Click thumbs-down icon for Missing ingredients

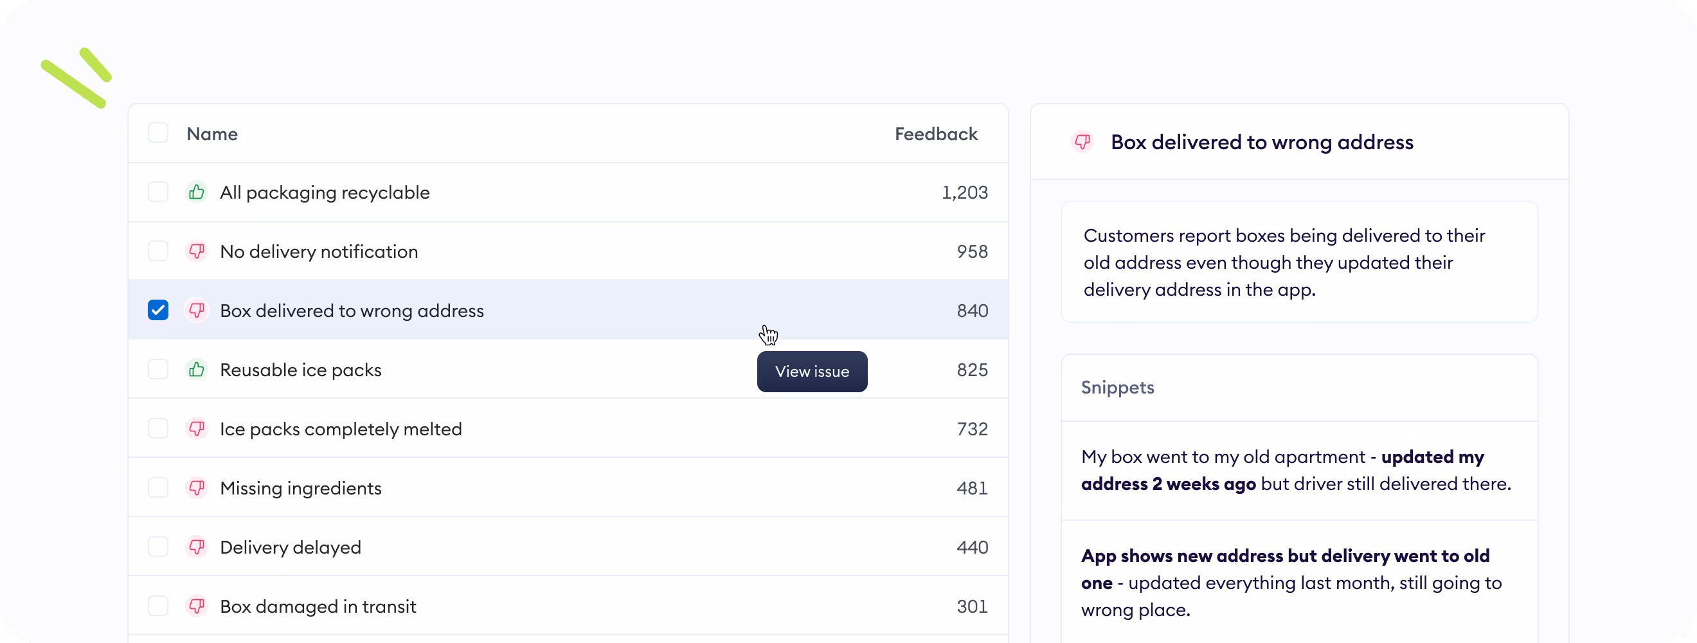pyautogui.click(x=196, y=487)
